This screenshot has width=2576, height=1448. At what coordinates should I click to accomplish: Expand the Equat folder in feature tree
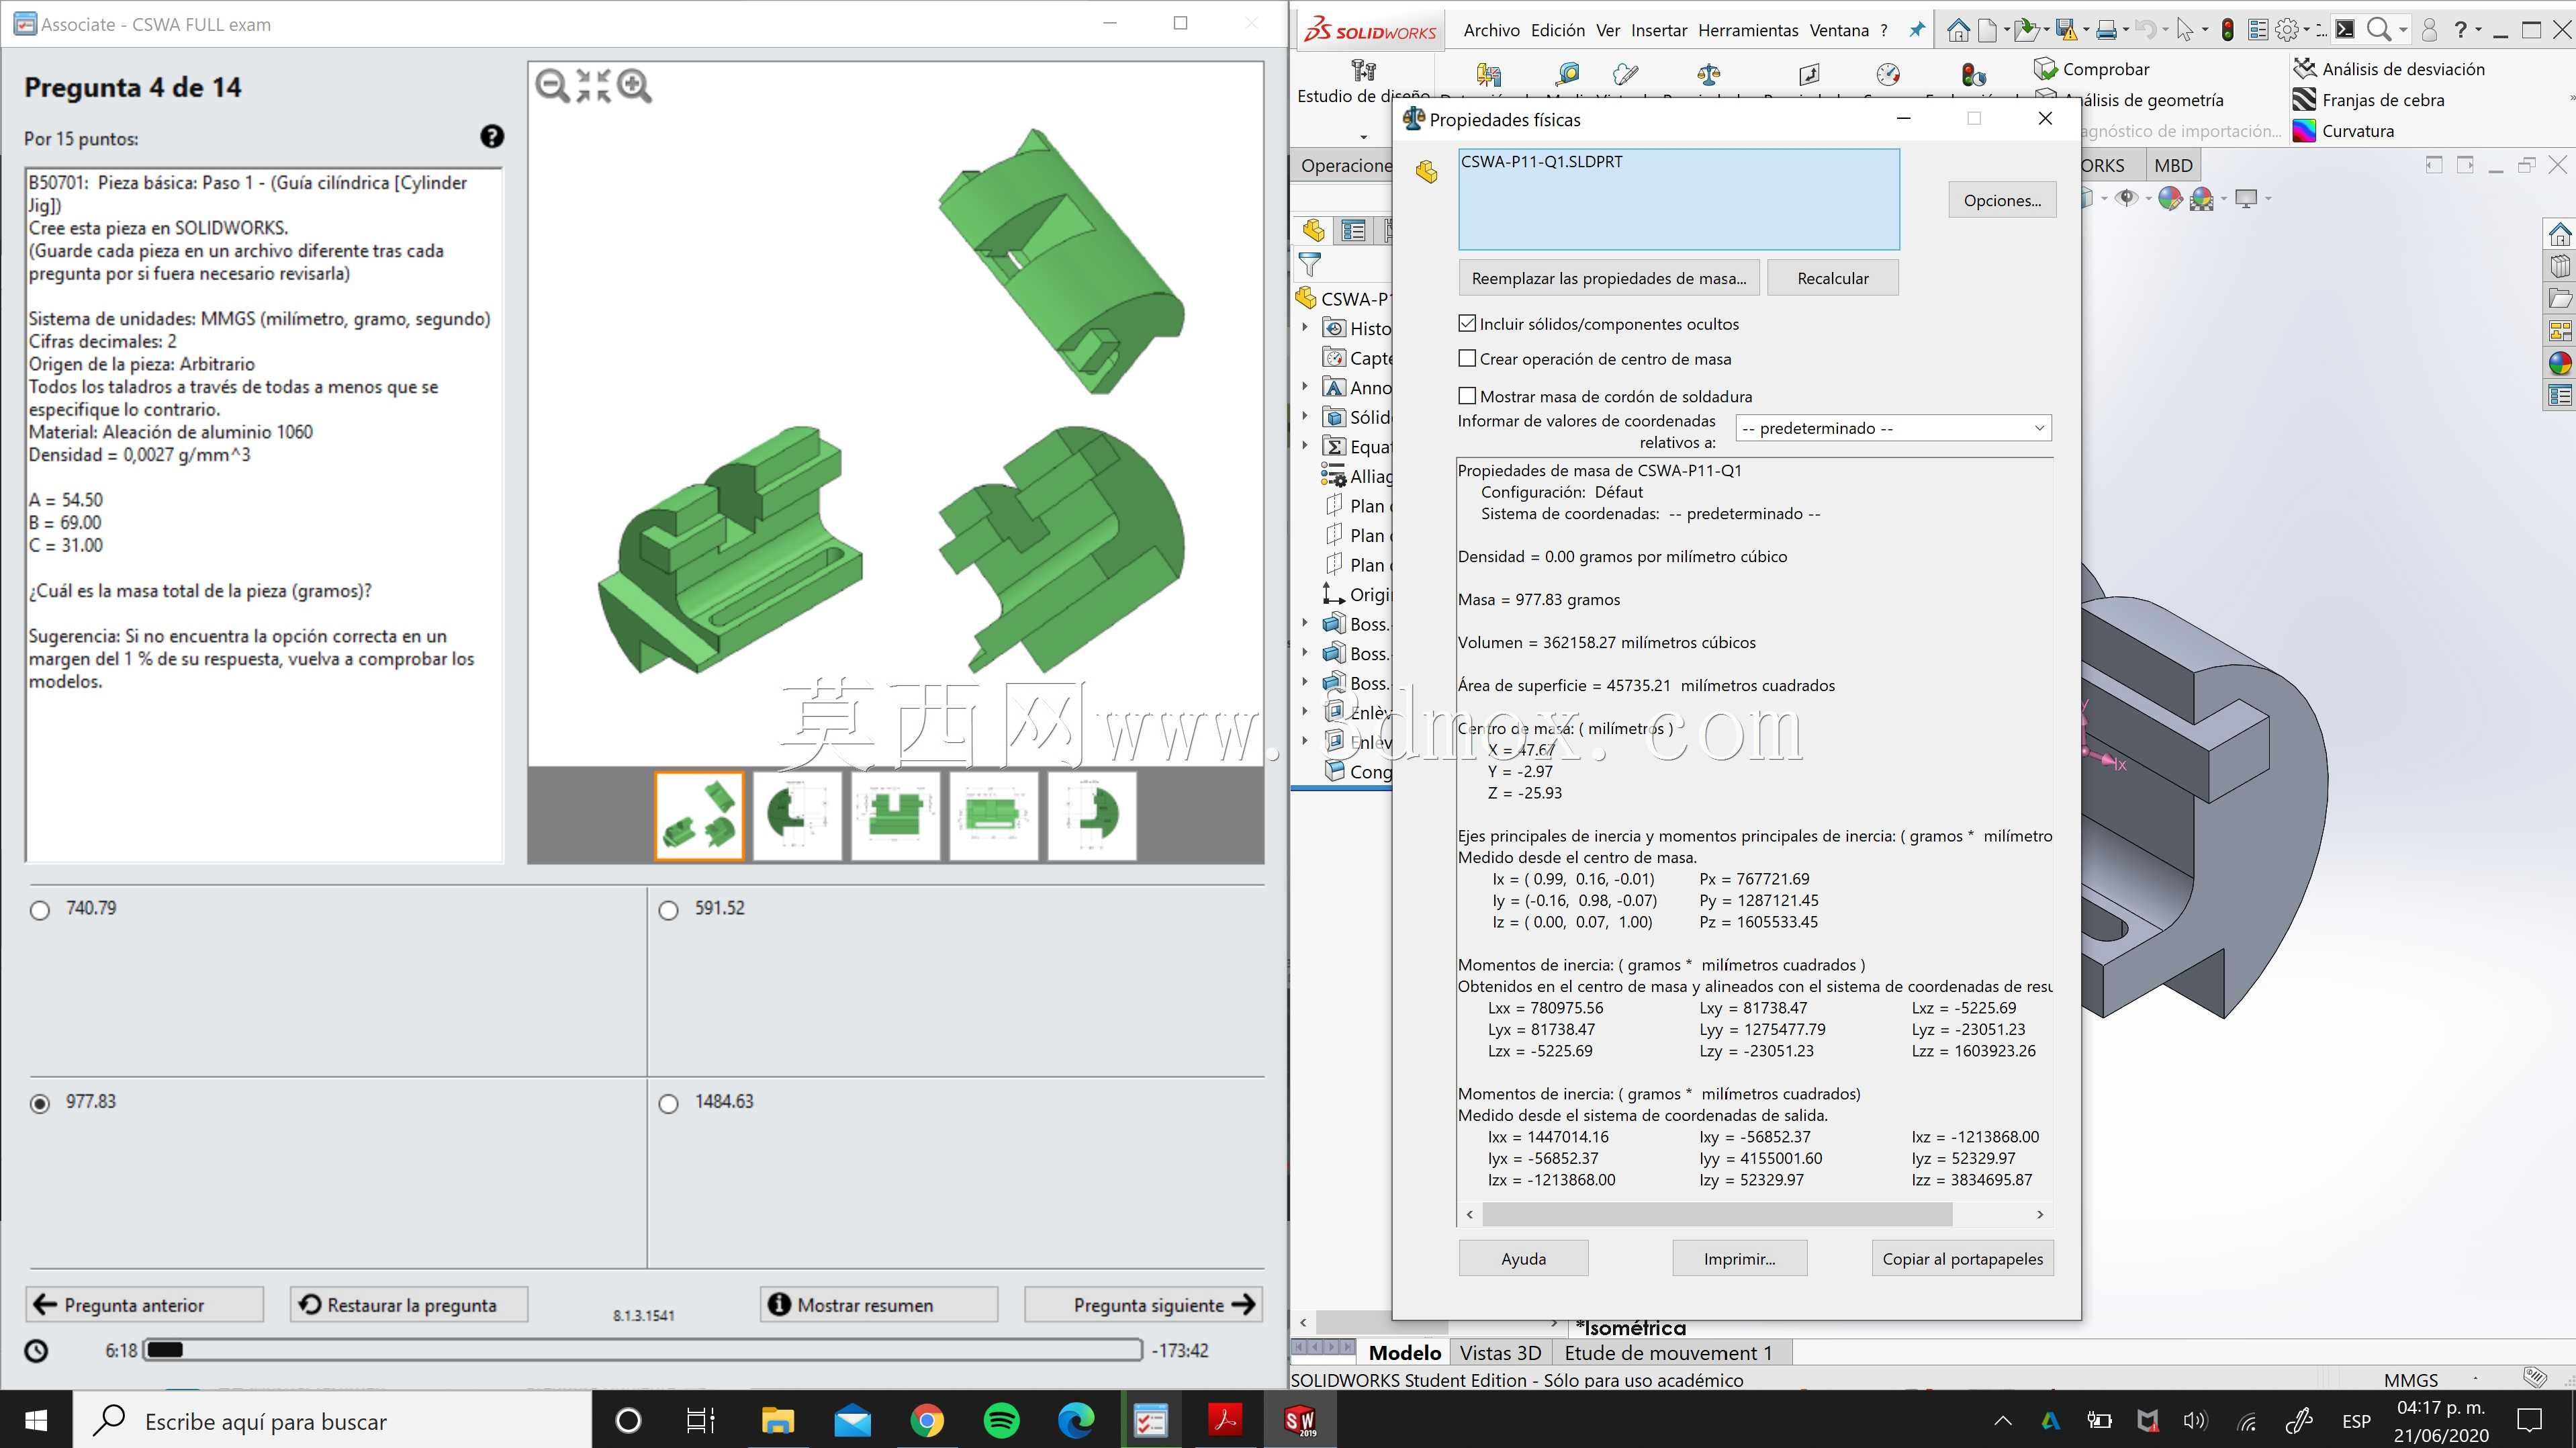pyautogui.click(x=1304, y=446)
